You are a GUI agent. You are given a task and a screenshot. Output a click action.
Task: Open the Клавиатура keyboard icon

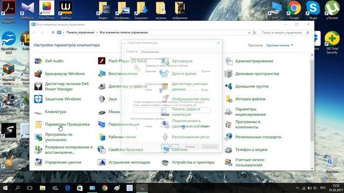(38, 113)
